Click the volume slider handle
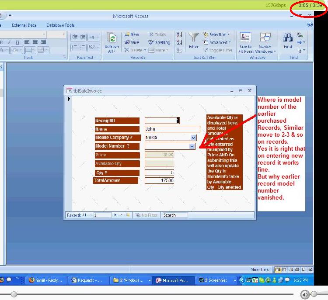 (314, 294)
